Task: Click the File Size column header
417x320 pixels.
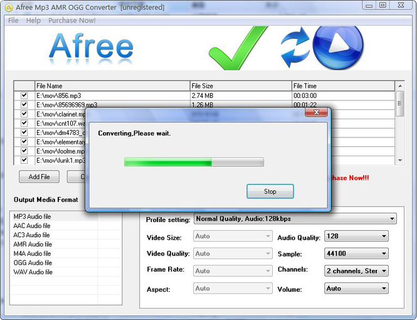Action: [241, 86]
